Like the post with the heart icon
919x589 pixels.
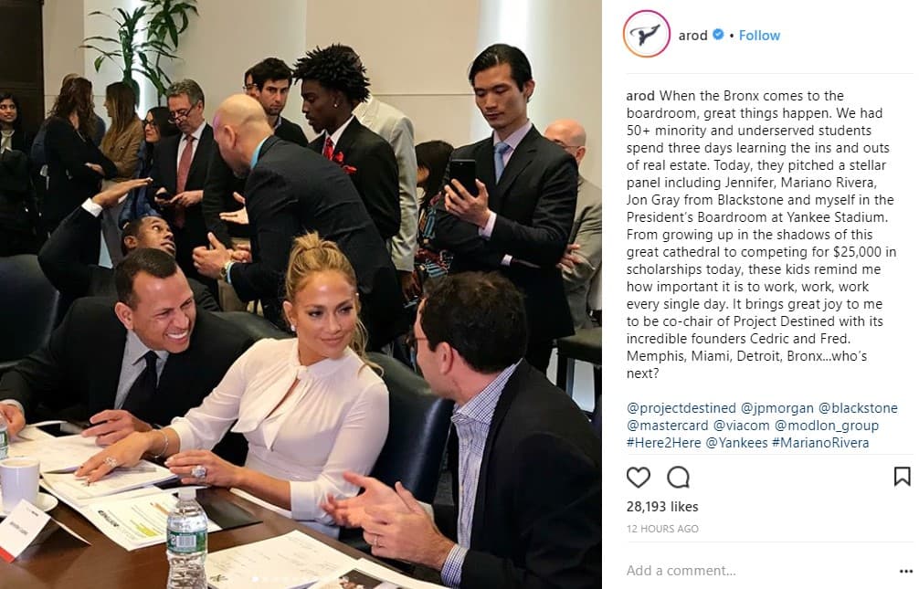pos(639,478)
